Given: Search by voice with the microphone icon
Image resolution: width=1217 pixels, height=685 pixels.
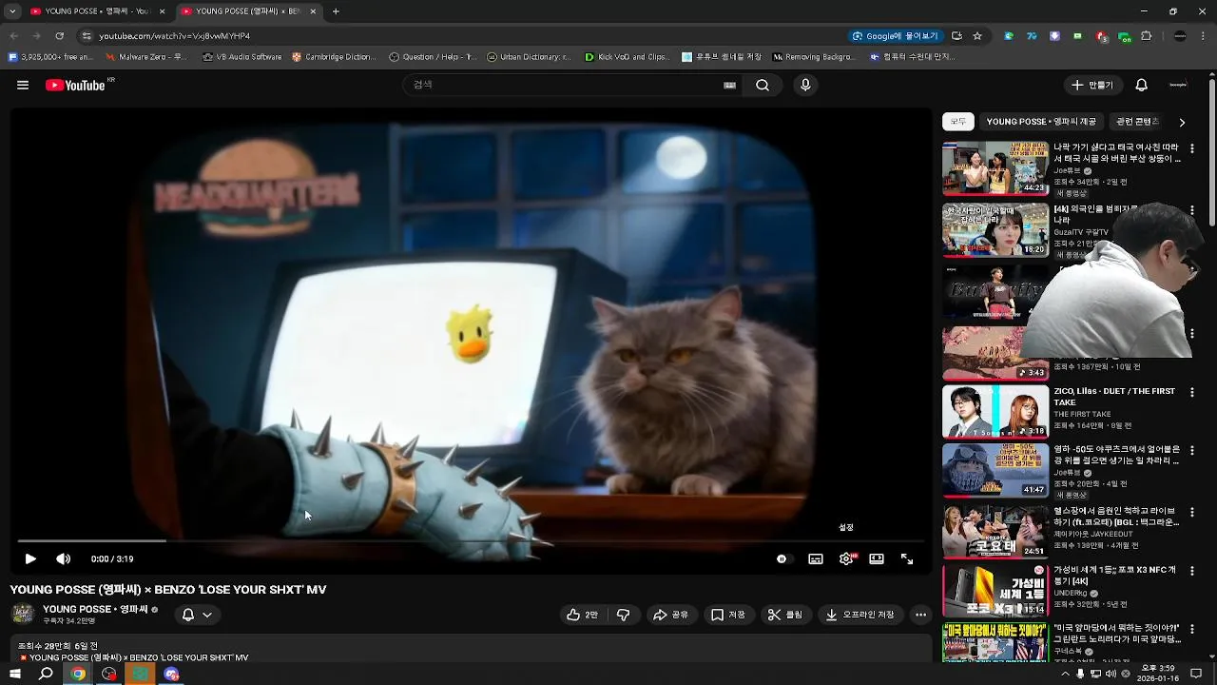Looking at the screenshot, I should 805,85.
